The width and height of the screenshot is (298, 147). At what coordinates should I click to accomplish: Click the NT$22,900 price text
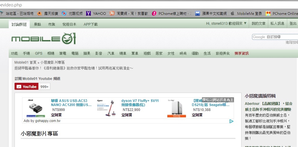click(x=131, y=110)
